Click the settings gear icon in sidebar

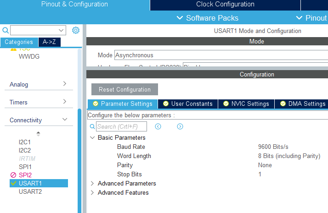point(76,30)
